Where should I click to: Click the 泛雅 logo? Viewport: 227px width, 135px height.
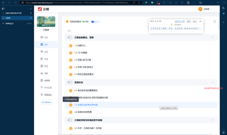pos(43,9)
